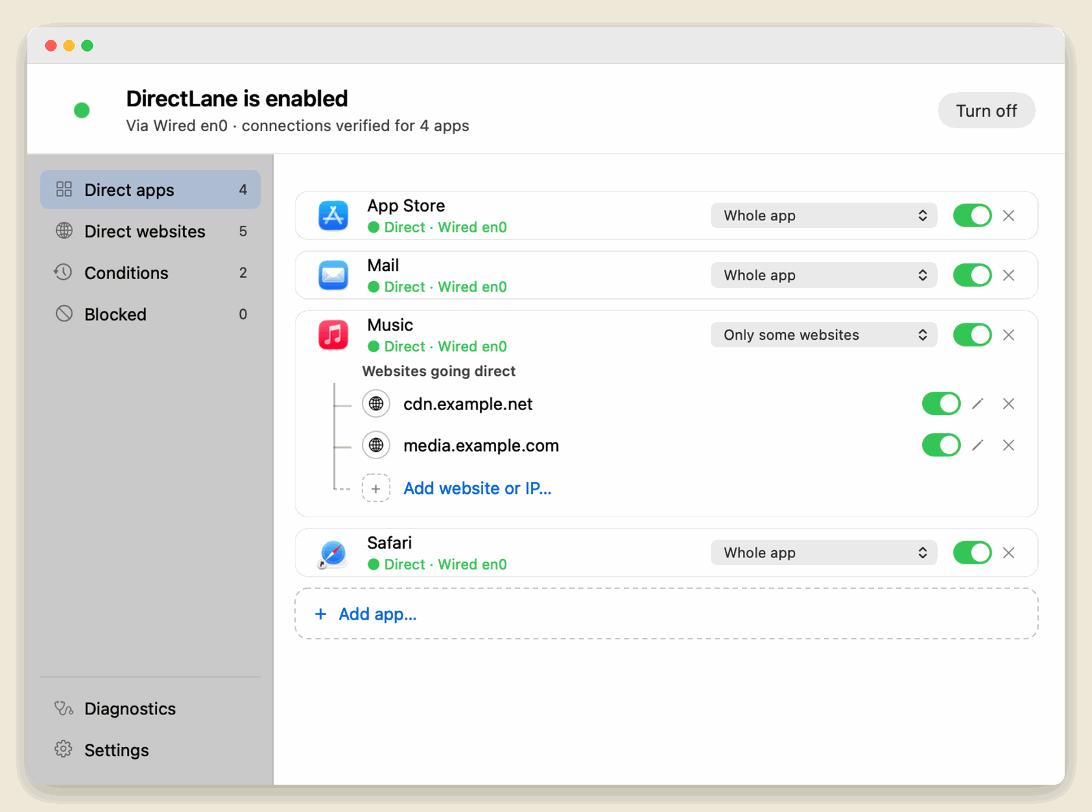Click the globe icon beside cdn.example.net

coord(376,404)
